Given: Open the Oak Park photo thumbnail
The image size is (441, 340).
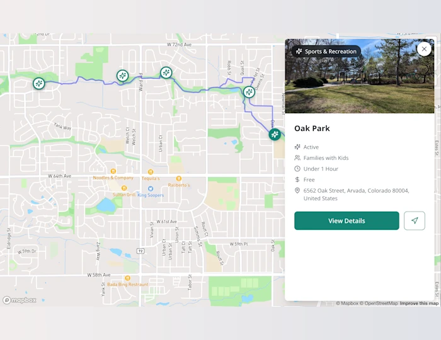Looking at the screenshot, I should click(360, 76).
